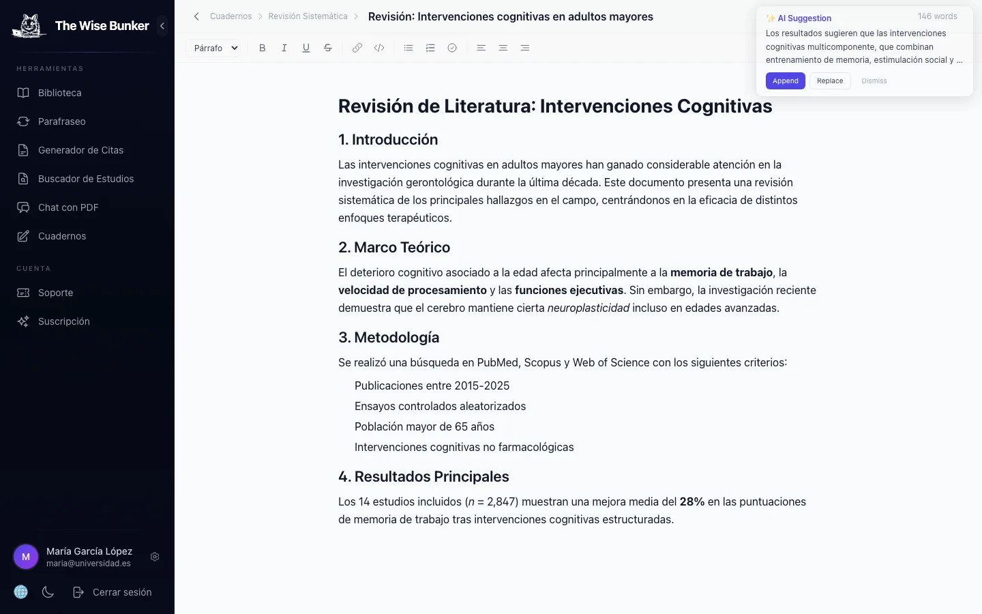Navigate to Revisión Sistemática breadcrumb
The width and height of the screenshot is (982, 614).
tap(308, 16)
